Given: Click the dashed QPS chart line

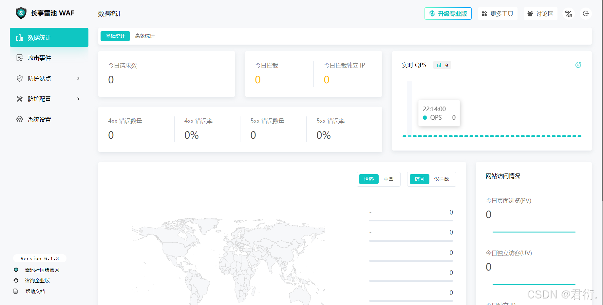Looking at the screenshot, I should (x=492, y=136).
